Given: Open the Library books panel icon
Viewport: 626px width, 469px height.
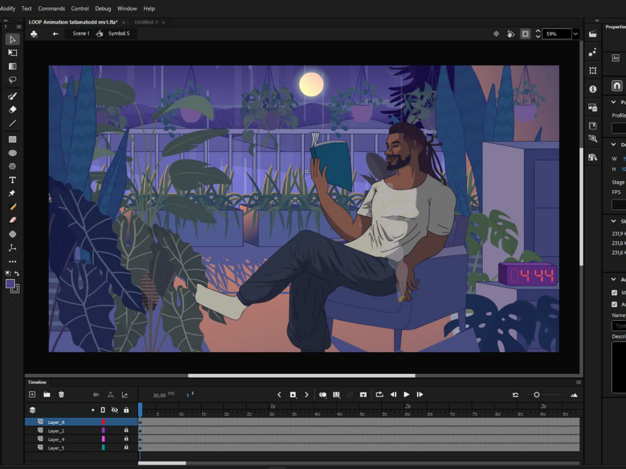Looking at the screenshot, I should [x=593, y=157].
